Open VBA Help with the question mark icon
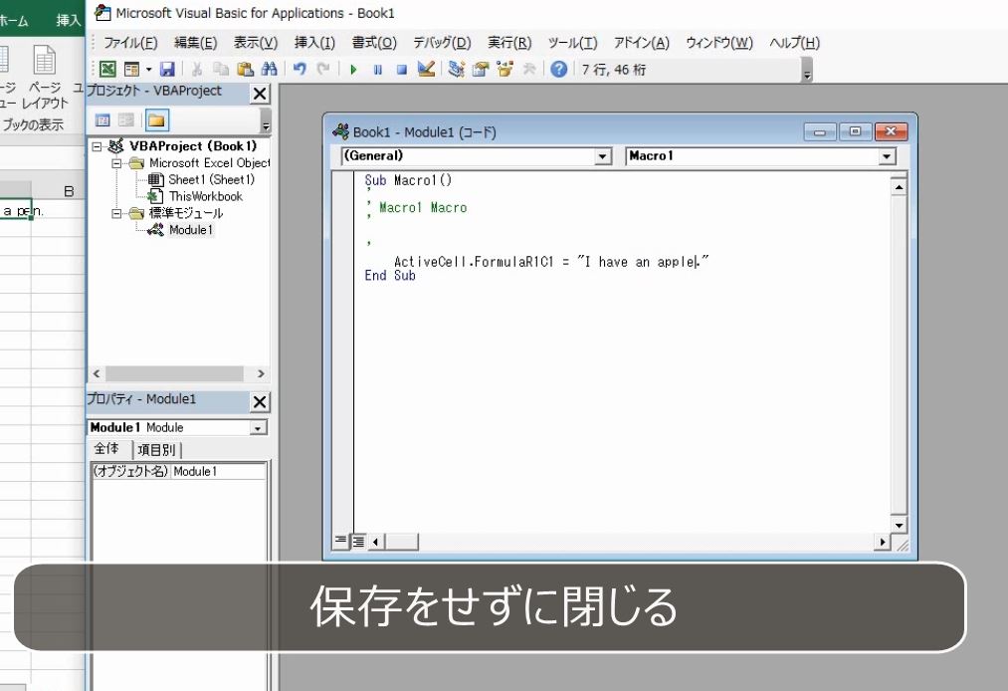The width and height of the screenshot is (1008, 691). click(559, 69)
